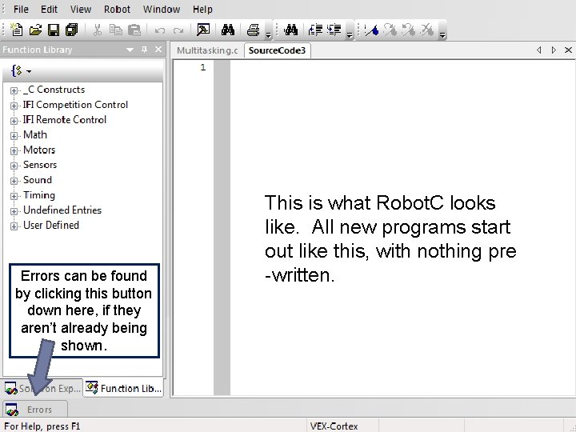Create a new file with the New icon
This screenshot has width=576, height=432.
pos(16,30)
